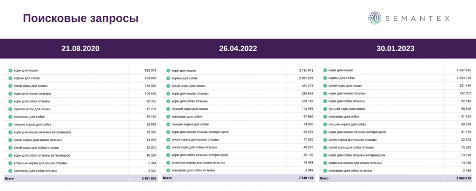Image resolution: width=476 pixels, height=191 pixels.
Task: Click plus icon beside 'корм для кошек' in 21.08.2020 table
Action: pyautogui.click(x=10, y=71)
